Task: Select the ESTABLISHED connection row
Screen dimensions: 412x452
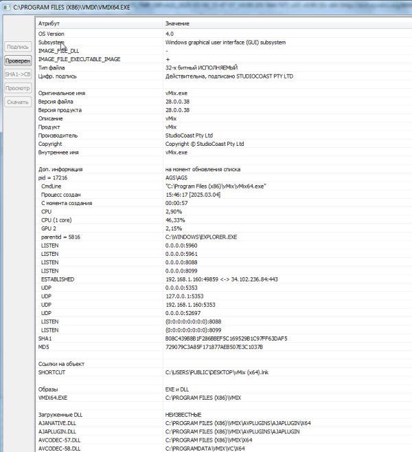Action: (224, 279)
